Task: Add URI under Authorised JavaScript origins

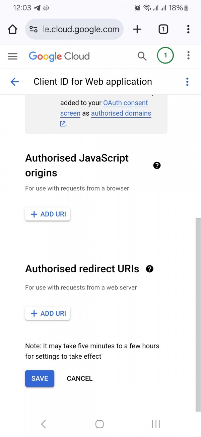Action: point(48,214)
